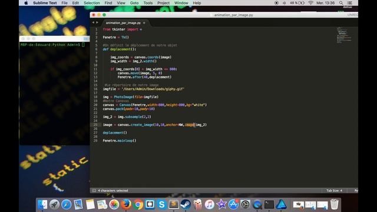Screen dimensions: 377x212
Task: Click line 1 'from tkinter import *'
Action: pyautogui.click(x=123, y=29)
